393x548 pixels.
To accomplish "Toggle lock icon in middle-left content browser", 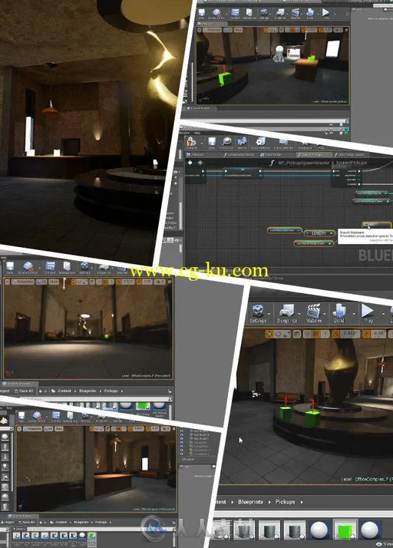I will (170, 391).
